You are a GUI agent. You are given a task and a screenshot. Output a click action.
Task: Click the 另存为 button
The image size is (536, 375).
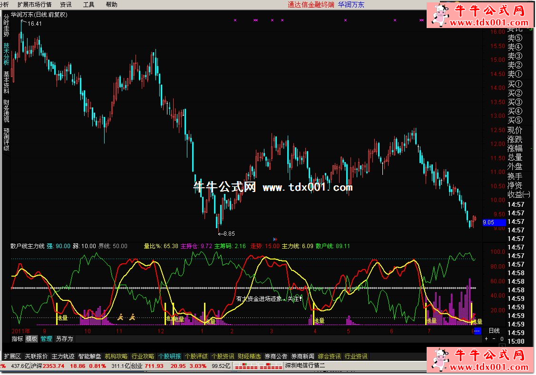pos(64,338)
